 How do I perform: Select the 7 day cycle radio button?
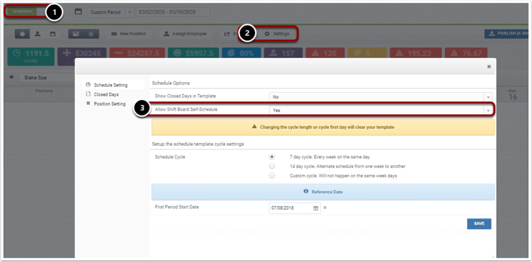272,157
